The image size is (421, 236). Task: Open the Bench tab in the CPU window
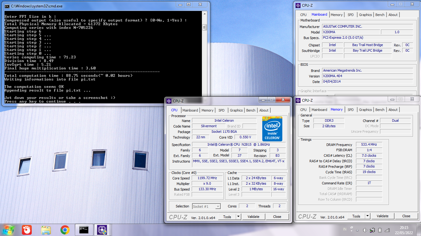click(251, 110)
